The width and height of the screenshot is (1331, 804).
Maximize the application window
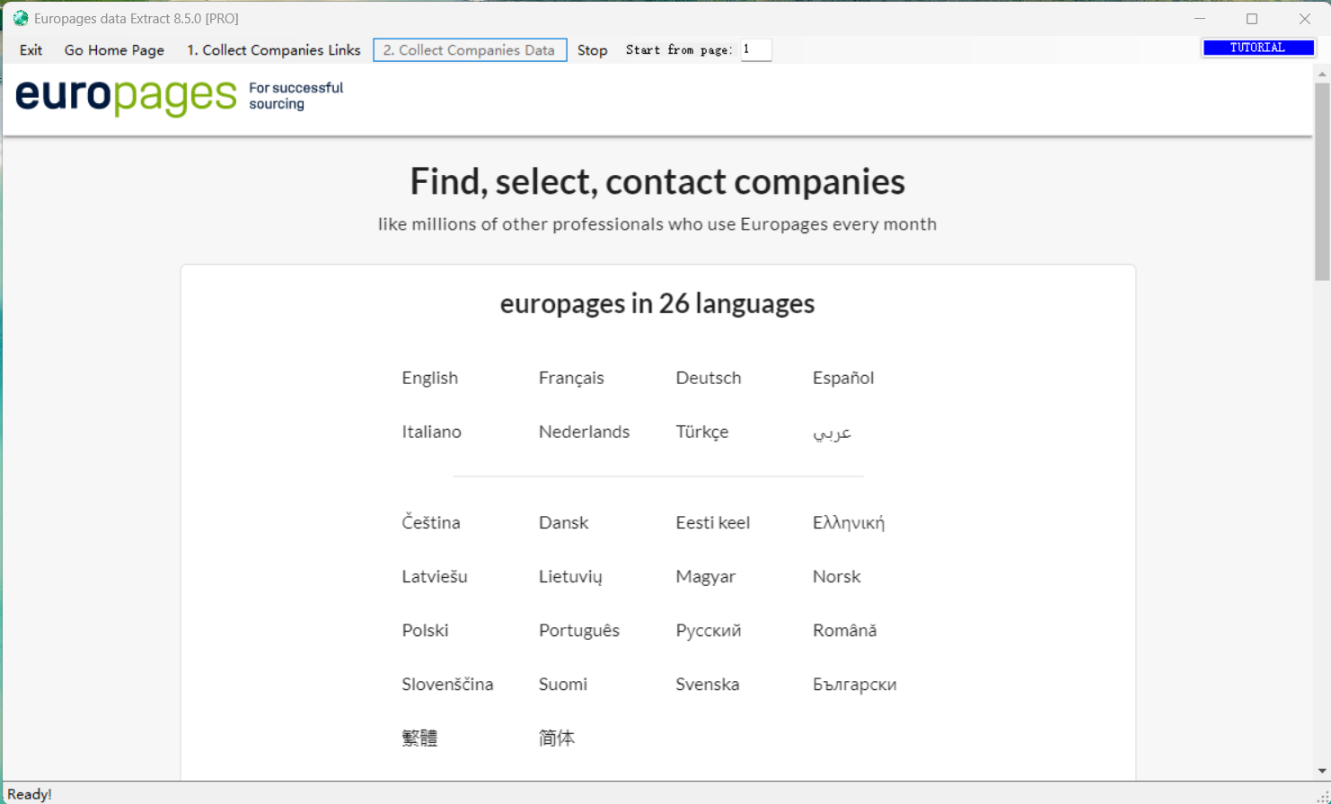1252,19
